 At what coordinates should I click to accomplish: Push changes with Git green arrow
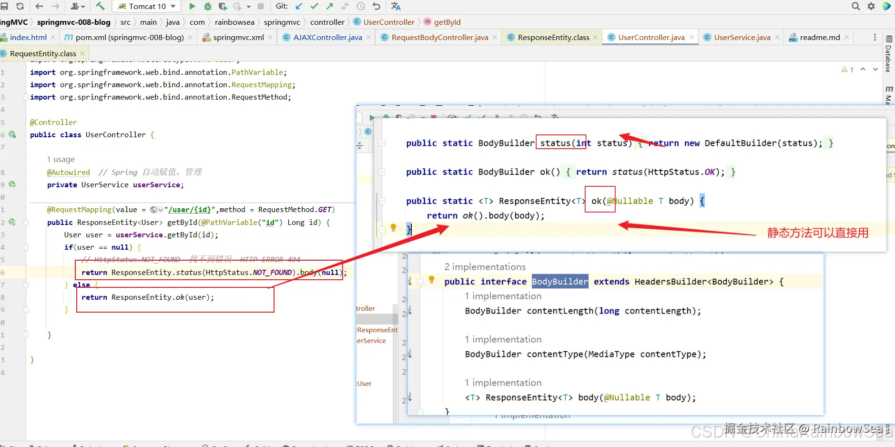click(329, 6)
